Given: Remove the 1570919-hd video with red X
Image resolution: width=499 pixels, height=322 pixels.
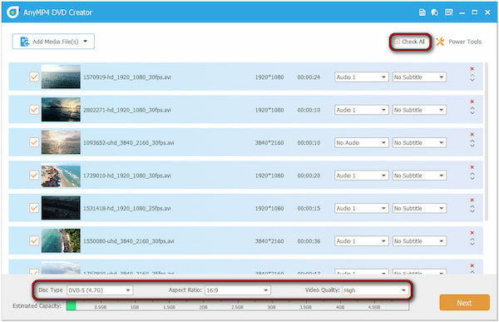Looking at the screenshot, I should point(472,69).
